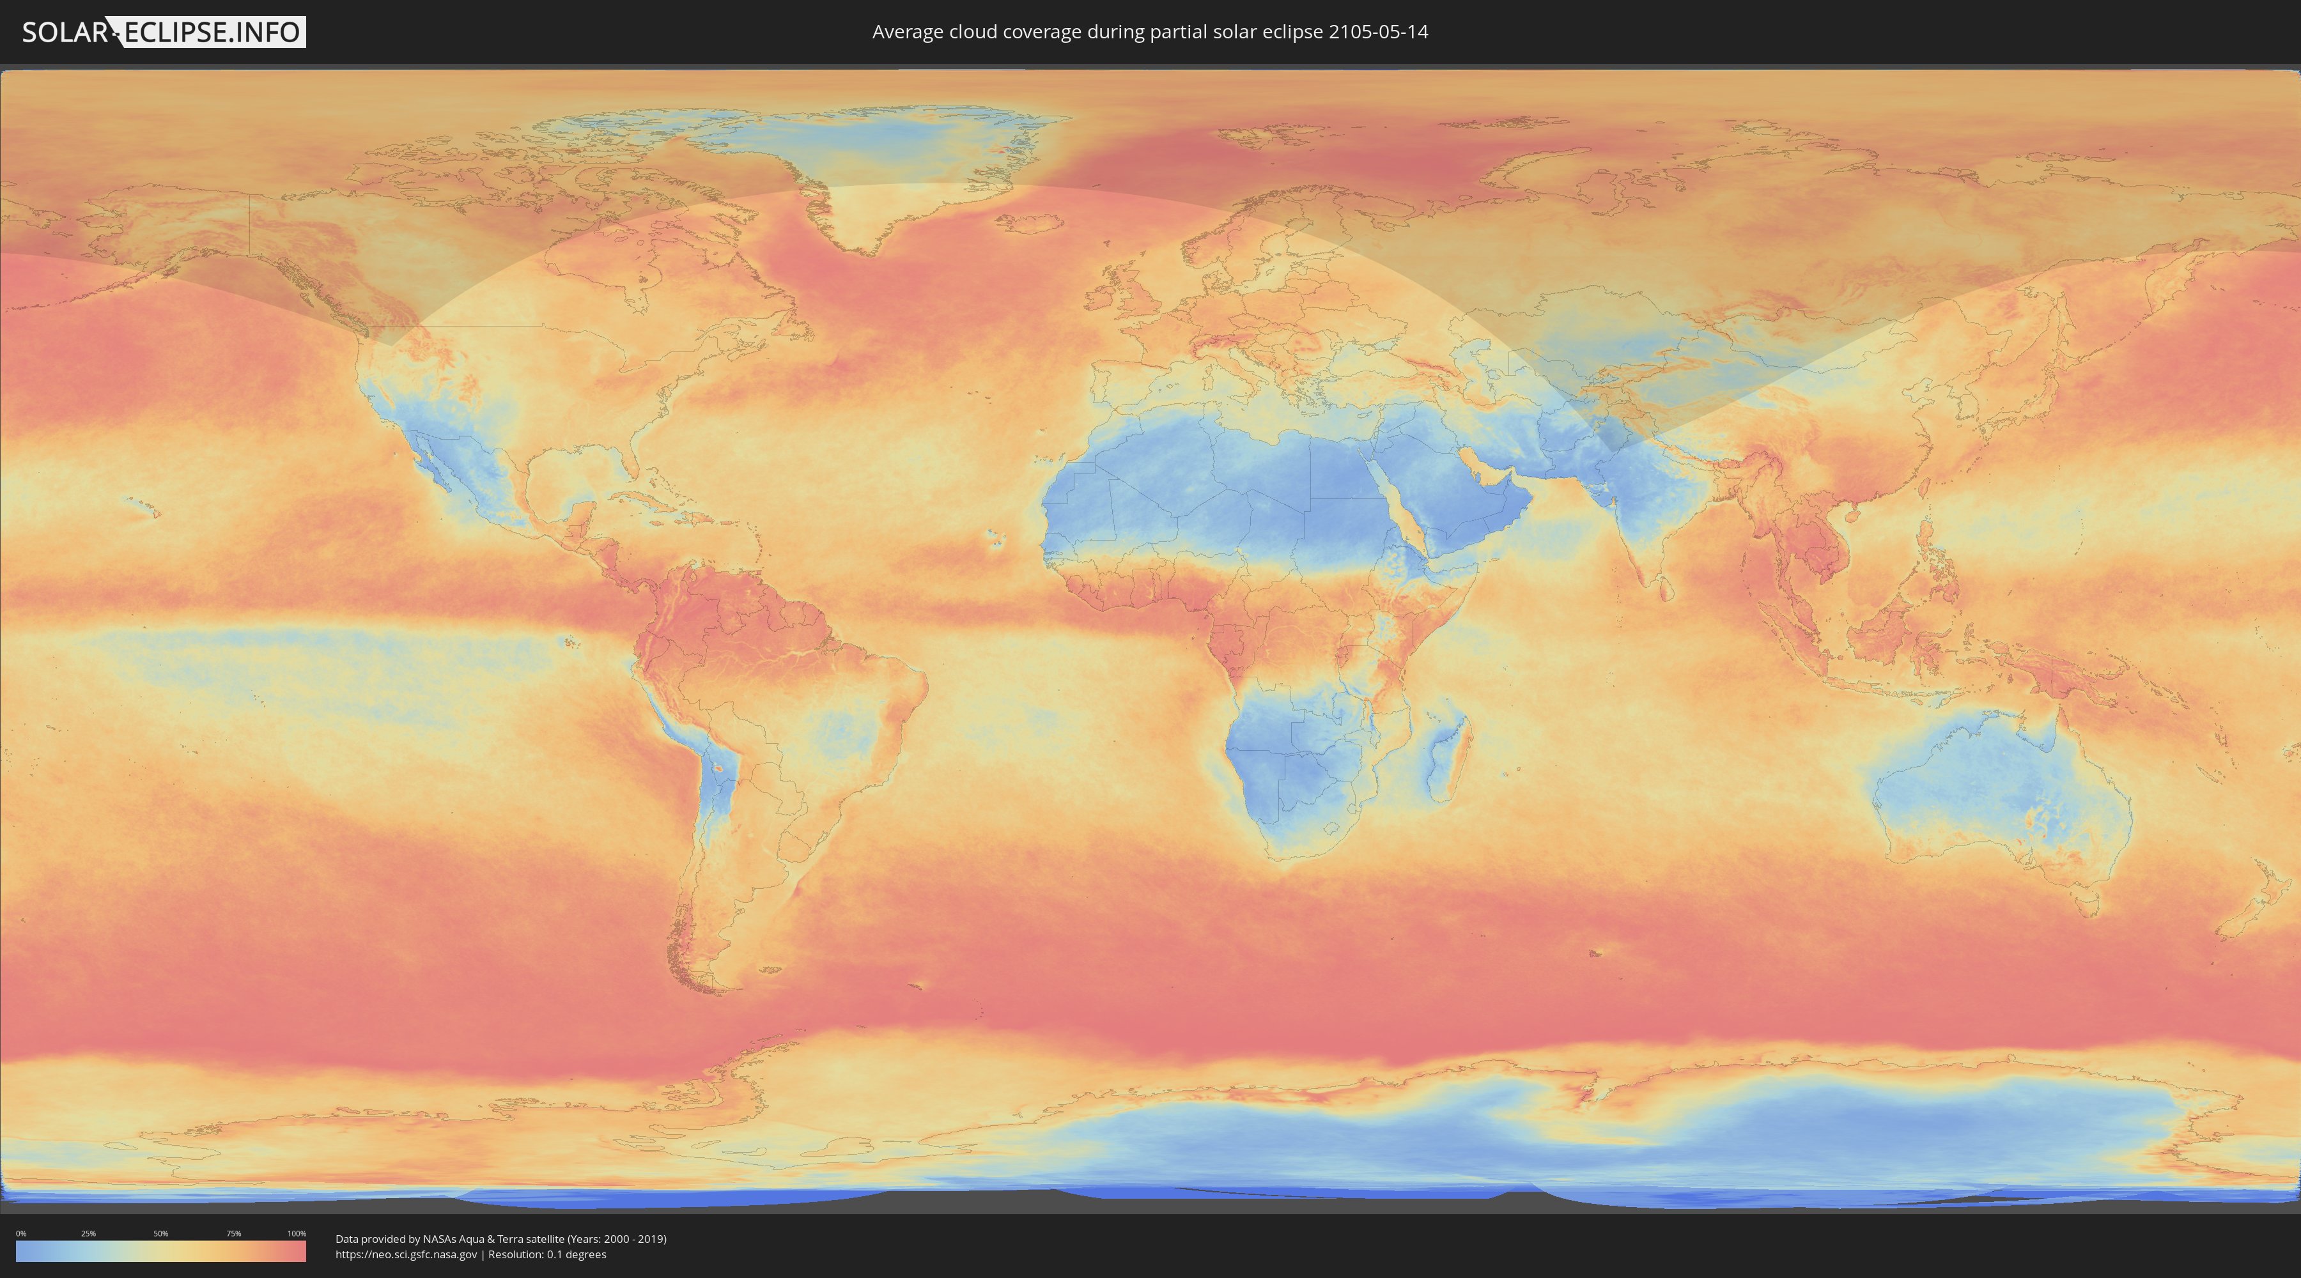Click the 75% label on legend
2301x1278 pixels.
(x=233, y=1233)
